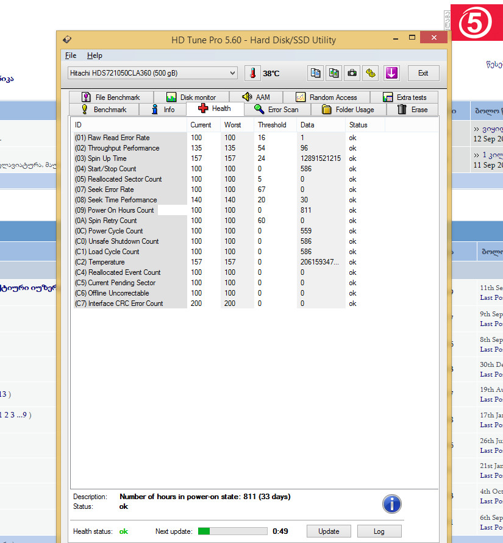Click the Next update progress bar
The height and width of the screenshot is (543, 503).
233,531
